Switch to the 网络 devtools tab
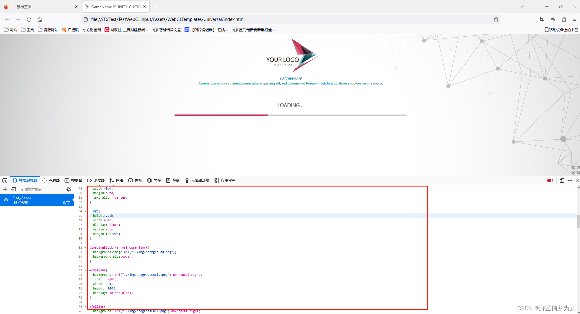Image resolution: width=580 pixels, height=314 pixels. tap(117, 180)
